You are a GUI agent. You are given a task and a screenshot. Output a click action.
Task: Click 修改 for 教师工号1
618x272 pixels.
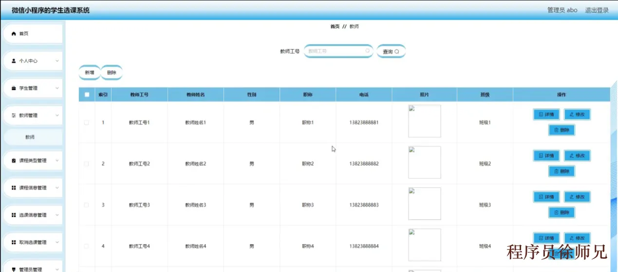577,115
